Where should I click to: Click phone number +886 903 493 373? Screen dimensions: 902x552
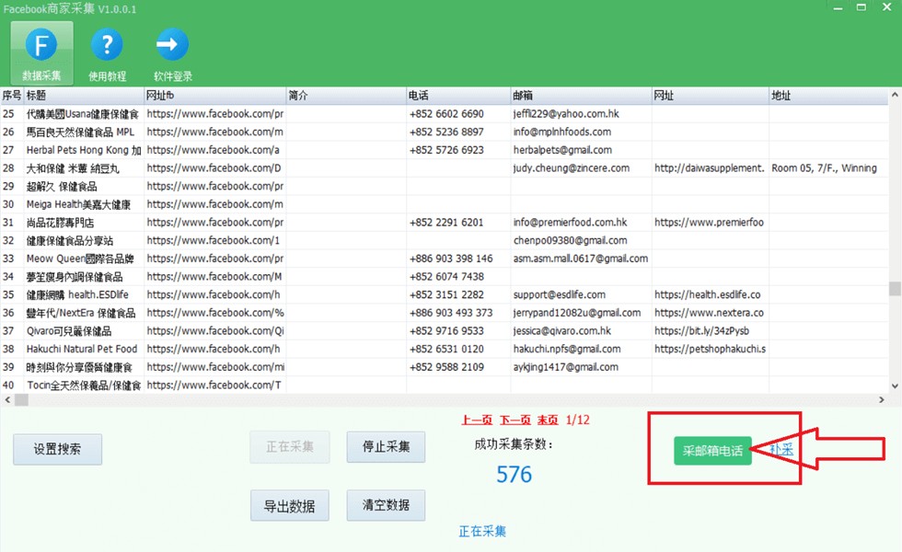pos(451,313)
